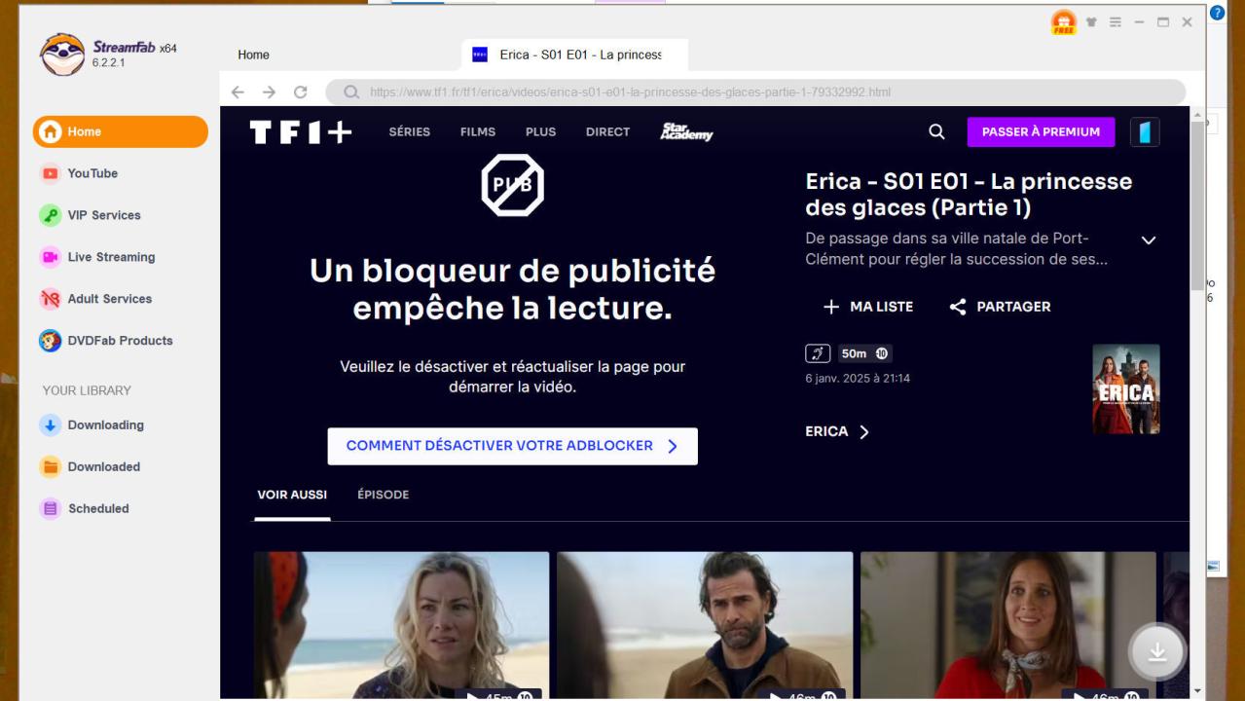Open DIRECT in the TF1+ navigation

tap(607, 131)
